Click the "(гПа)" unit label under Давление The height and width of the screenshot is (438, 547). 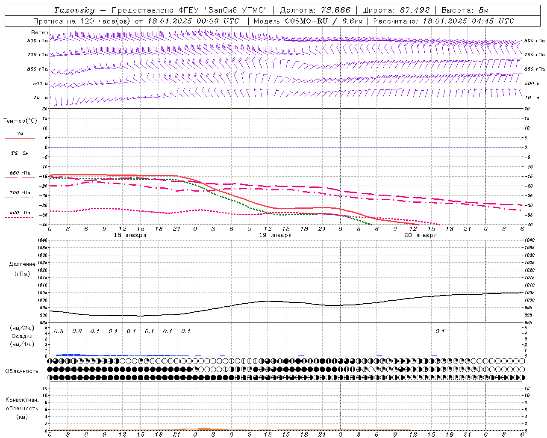[x=22, y=274]
